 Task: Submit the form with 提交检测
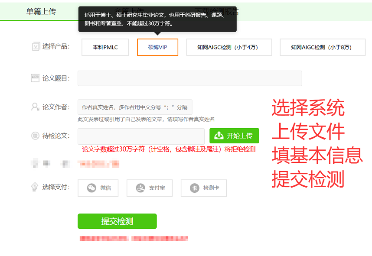point(117,221)
